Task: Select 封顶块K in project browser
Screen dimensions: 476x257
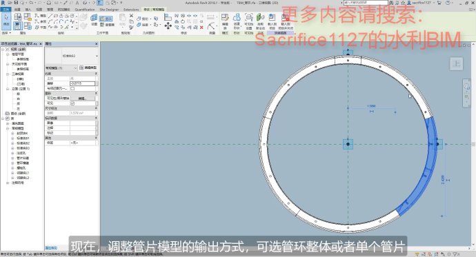Action: click(x=22, y=134)
